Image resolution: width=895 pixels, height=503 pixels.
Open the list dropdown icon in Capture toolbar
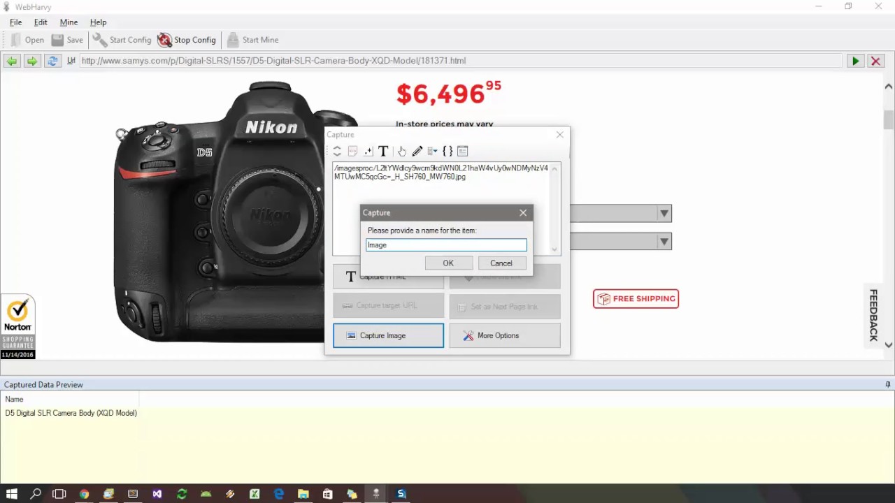pos(432,151)
